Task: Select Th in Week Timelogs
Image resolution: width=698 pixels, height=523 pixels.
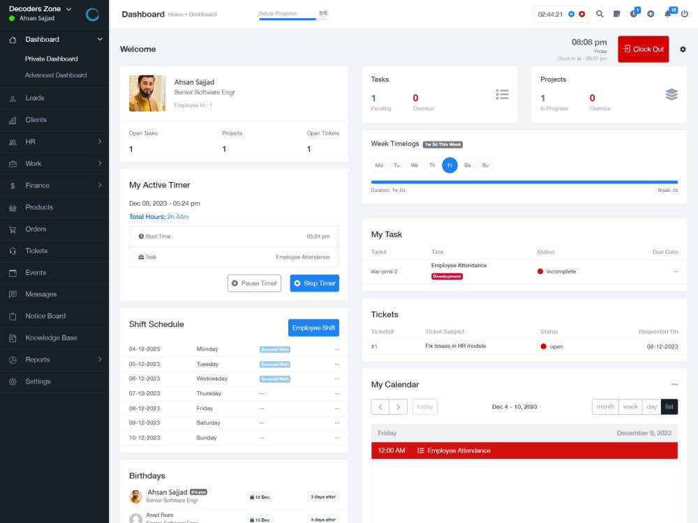Action: point(432,165)
